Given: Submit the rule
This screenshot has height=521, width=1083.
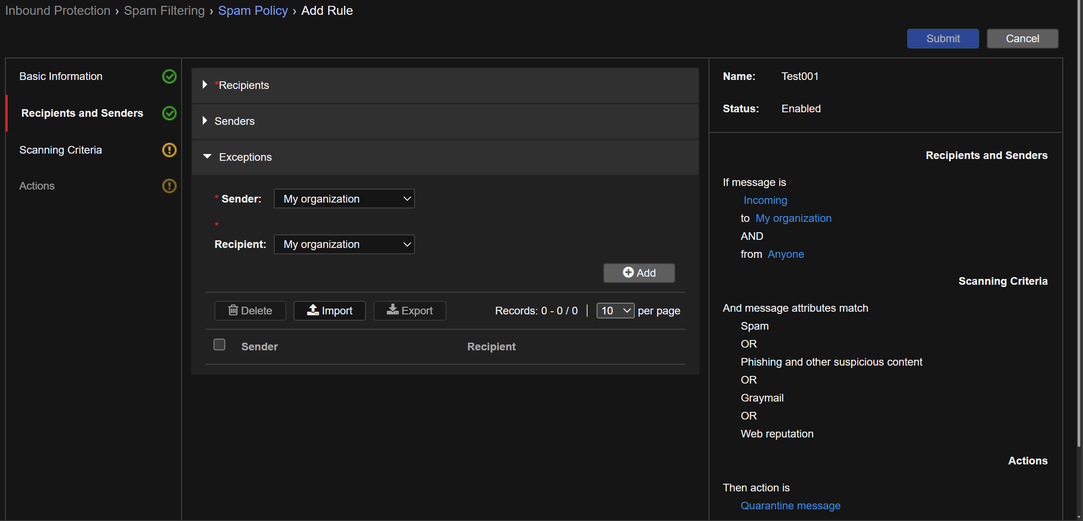Looking at the screenshot, I should (x=943, y=39).
